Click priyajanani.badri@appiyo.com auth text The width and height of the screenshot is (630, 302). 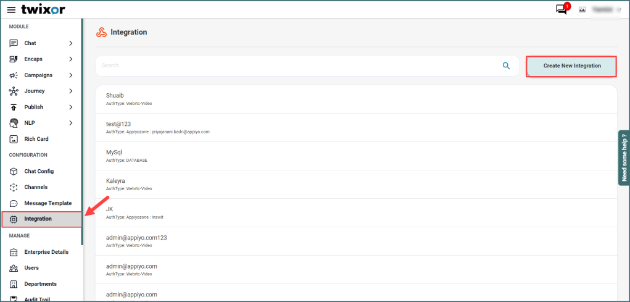(180, 132)
